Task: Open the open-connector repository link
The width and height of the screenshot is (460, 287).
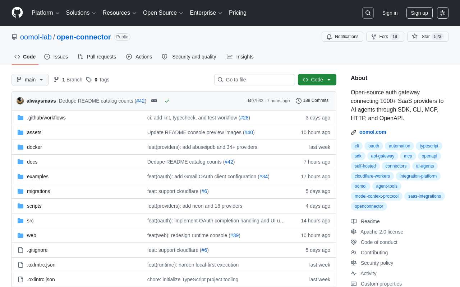Action: pyautogui.click(x=84, y=37)
